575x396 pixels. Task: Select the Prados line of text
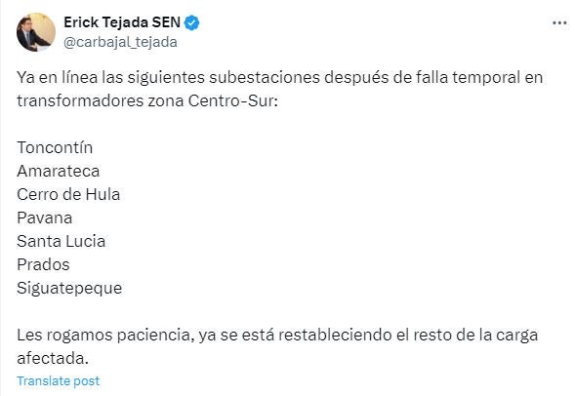tap(43, 265)
